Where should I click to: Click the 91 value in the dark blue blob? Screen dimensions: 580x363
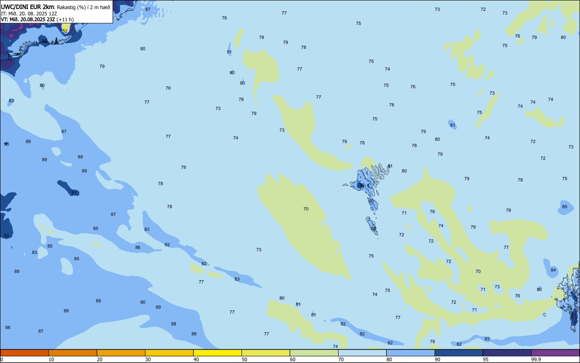(x=74, y=193)
